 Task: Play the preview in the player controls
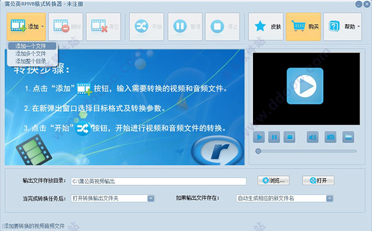coord(259,137)
